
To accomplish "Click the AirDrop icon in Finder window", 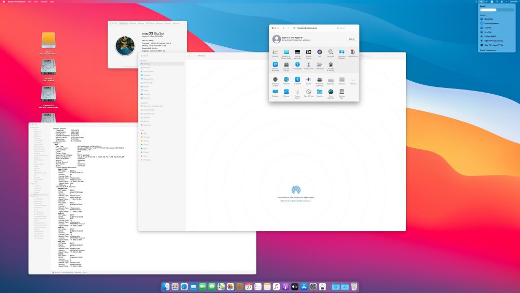I will click(296, 190).
